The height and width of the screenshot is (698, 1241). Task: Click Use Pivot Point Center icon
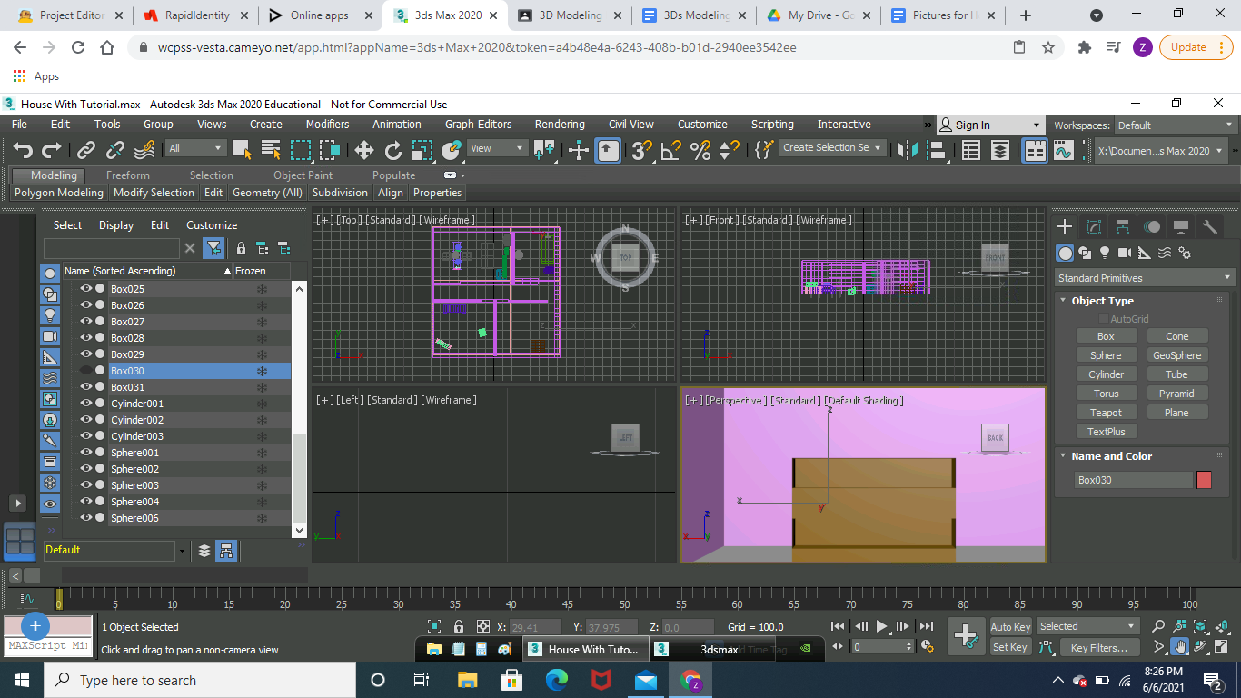click(x=544, y=150)
